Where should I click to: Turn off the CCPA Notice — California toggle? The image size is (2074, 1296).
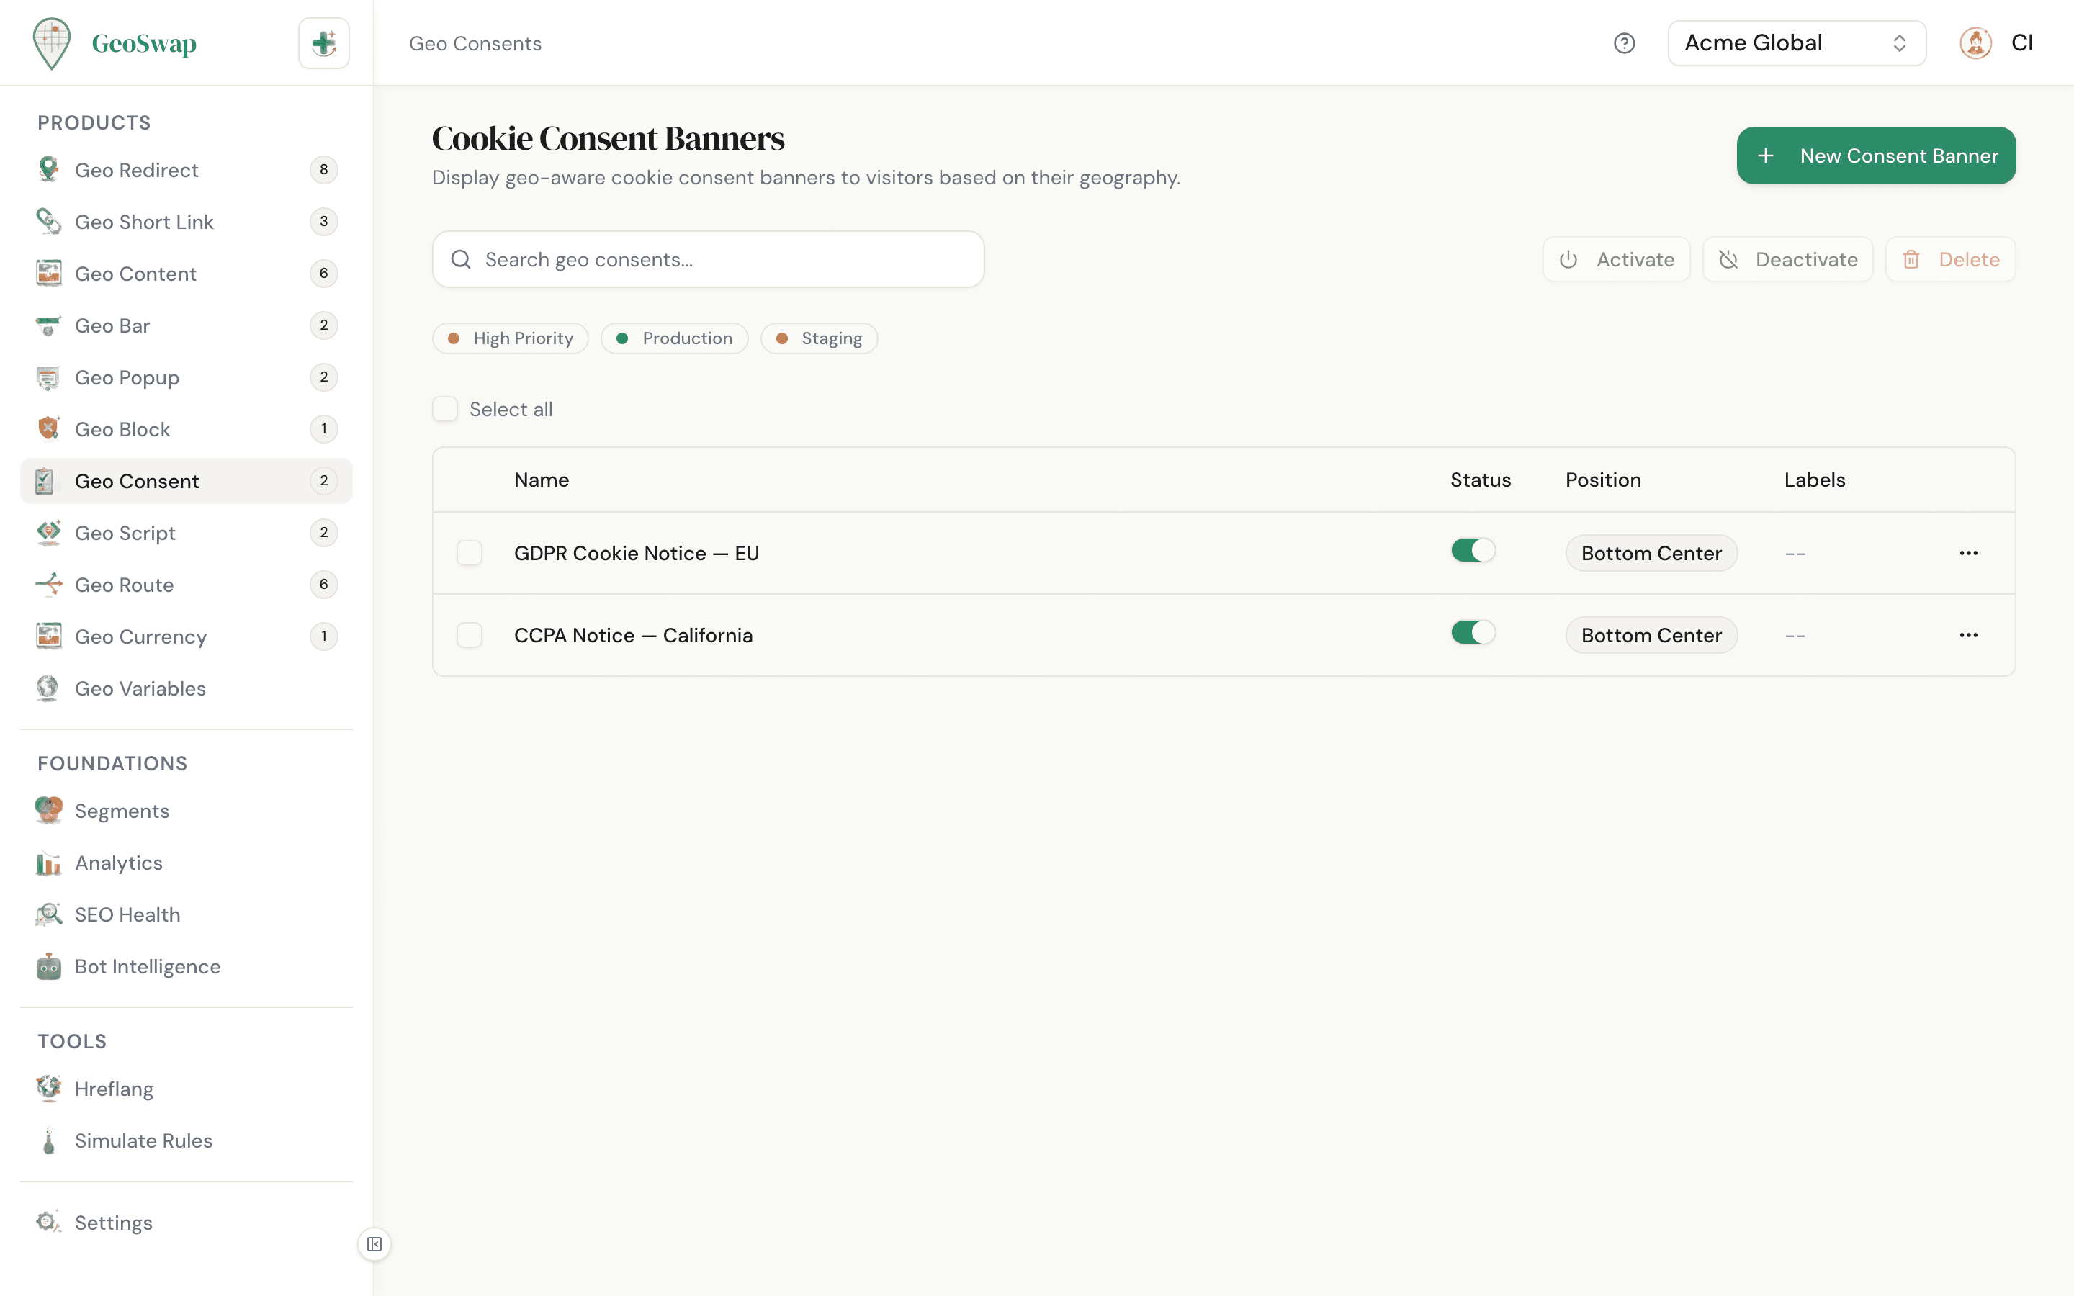click(x=1473, y=633)
